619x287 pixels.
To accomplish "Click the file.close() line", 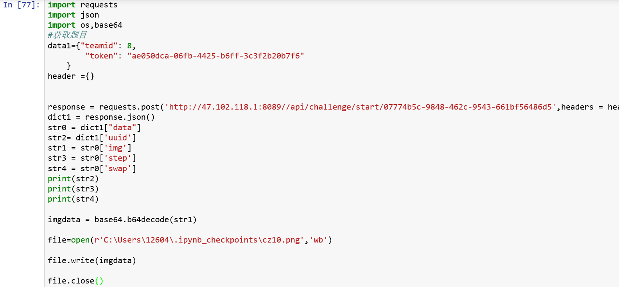I will click(x=75, y=281).
